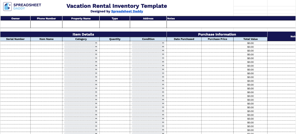Click the Vacation Rental Inventory Template title
Viewport: 296px width, 134px height.
click(116, 6)
